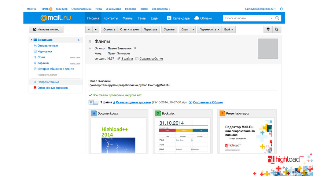Click the Отправленные arrow icon

click(35, 46)
